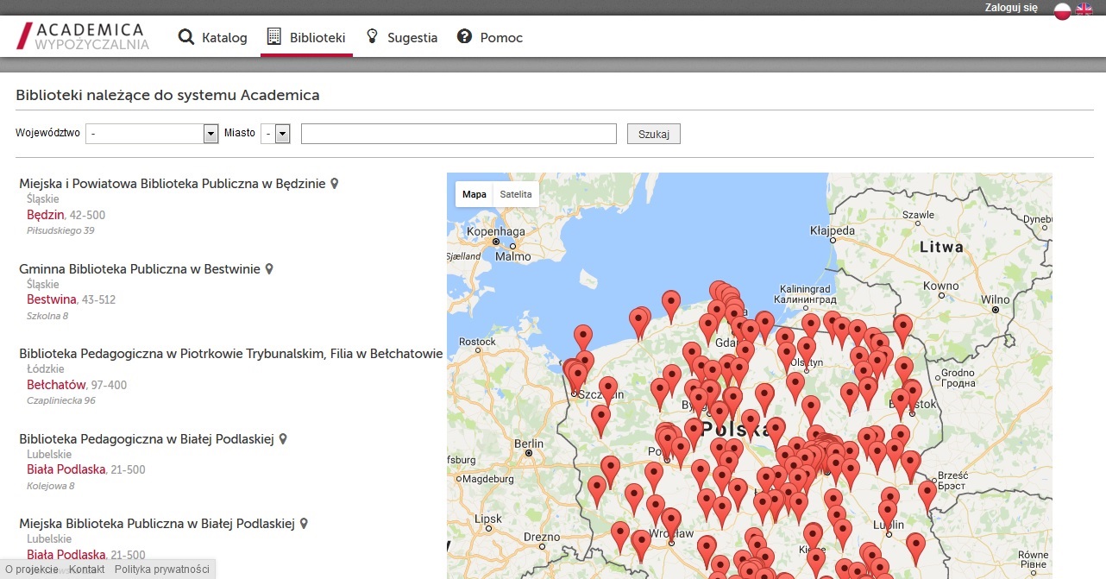
Task: Click the Zaloguj się link
Action: 1011,8
